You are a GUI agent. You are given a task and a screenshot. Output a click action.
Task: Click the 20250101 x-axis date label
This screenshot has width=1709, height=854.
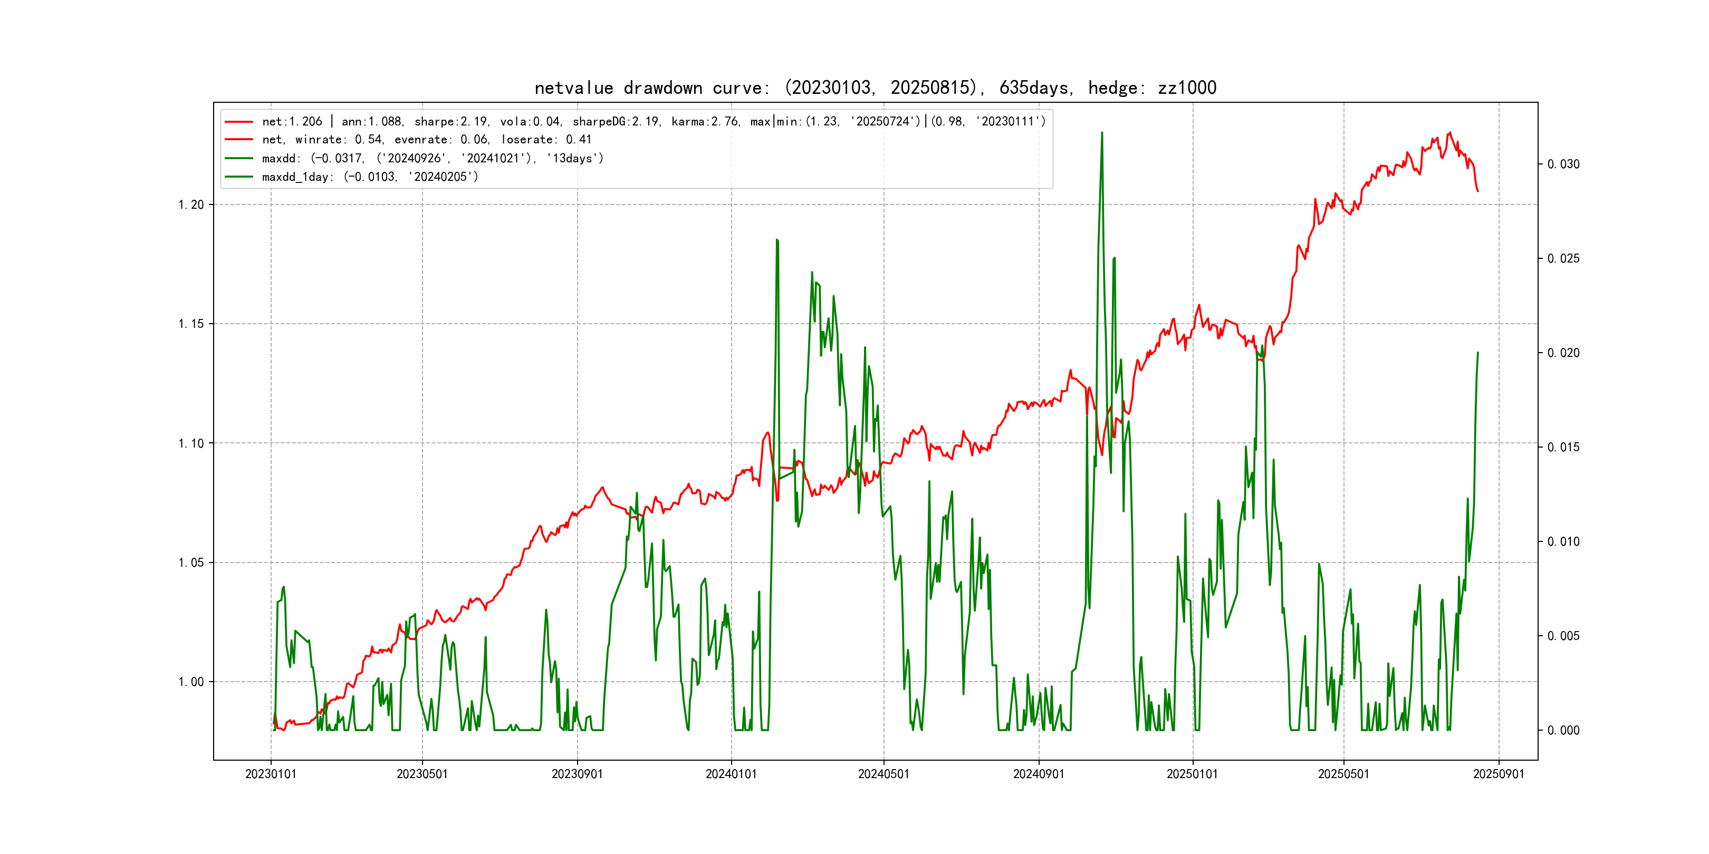click(x=1192, y=774)
